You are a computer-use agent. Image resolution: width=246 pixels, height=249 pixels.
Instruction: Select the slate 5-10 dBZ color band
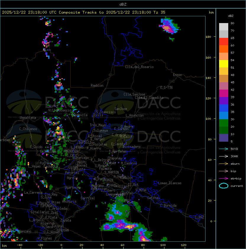click(x=224, y=138)
